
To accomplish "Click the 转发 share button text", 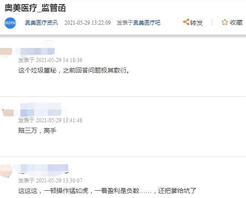I will (x=196, y=23).
